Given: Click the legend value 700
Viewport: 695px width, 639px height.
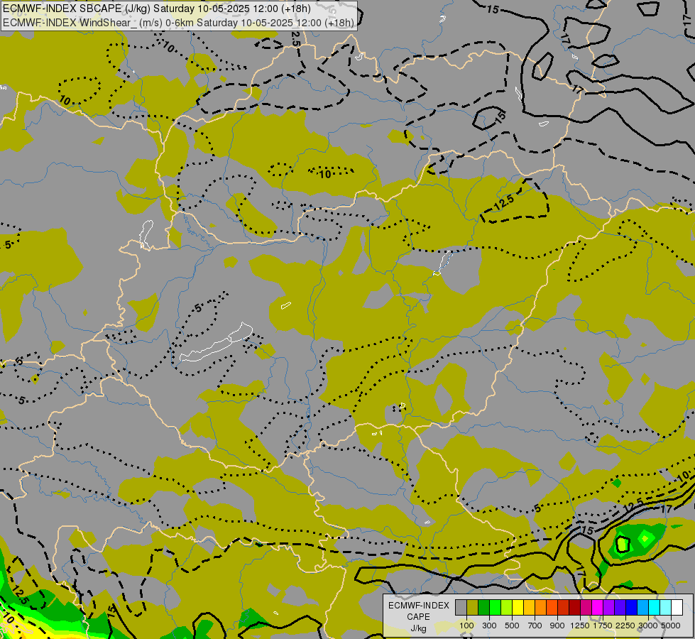Looking at the screenshot, I should pos(535,626).
